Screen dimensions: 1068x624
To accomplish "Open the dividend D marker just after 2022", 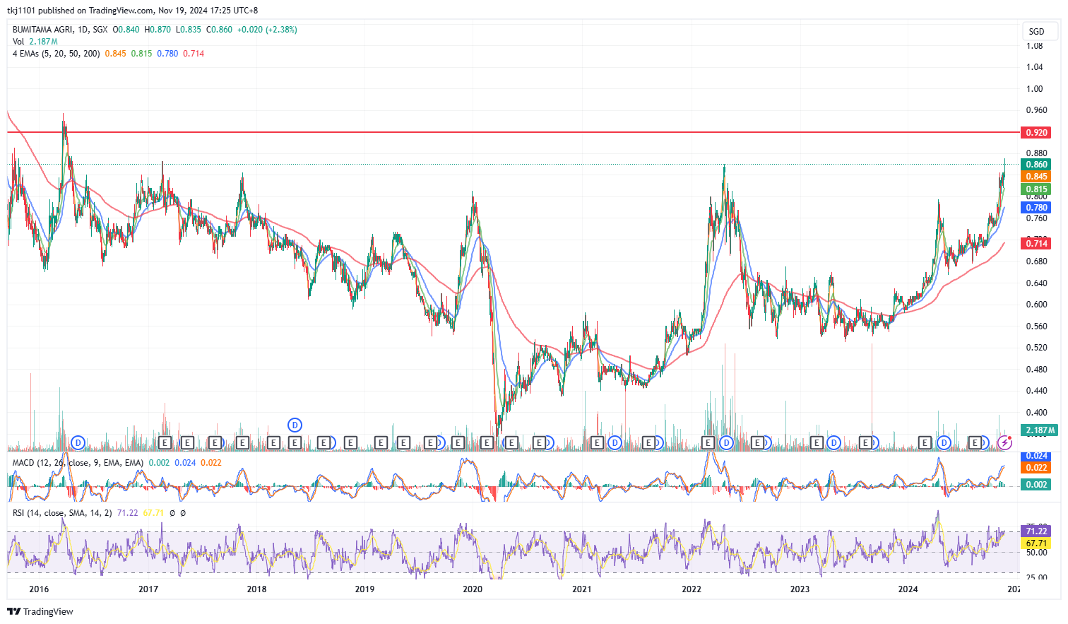I will 726,442.
